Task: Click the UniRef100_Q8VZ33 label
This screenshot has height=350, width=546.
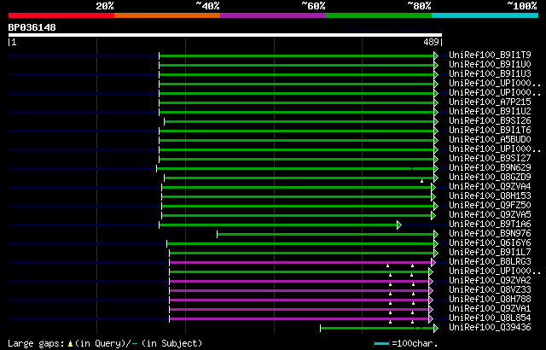Action: pyautogui.click(x=490, y=290)
